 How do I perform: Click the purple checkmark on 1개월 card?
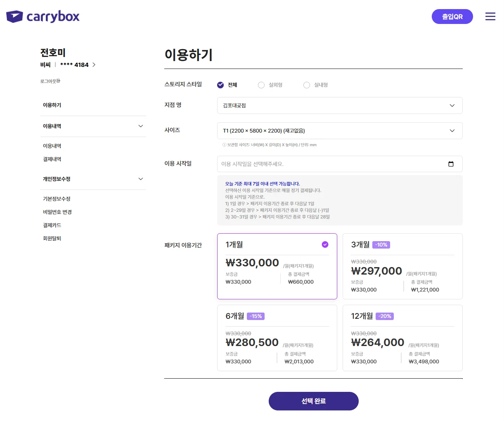pos(325,244)
